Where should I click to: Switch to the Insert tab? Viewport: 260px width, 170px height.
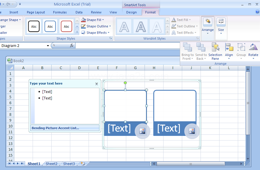tap(14, 12)
